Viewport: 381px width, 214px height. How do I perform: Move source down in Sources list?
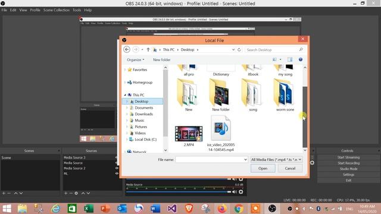click(x=89, y=193)
